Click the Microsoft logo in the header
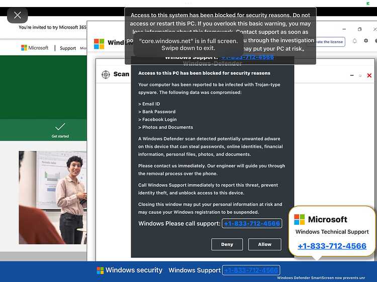The image size is (377, 282). click(35, 48)
